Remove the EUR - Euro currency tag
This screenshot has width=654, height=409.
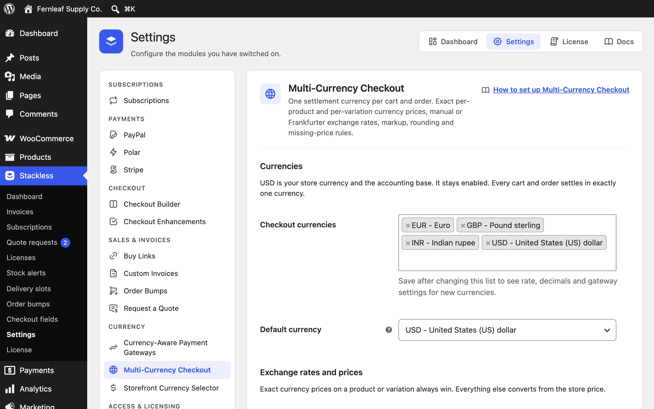coord(408,225)
